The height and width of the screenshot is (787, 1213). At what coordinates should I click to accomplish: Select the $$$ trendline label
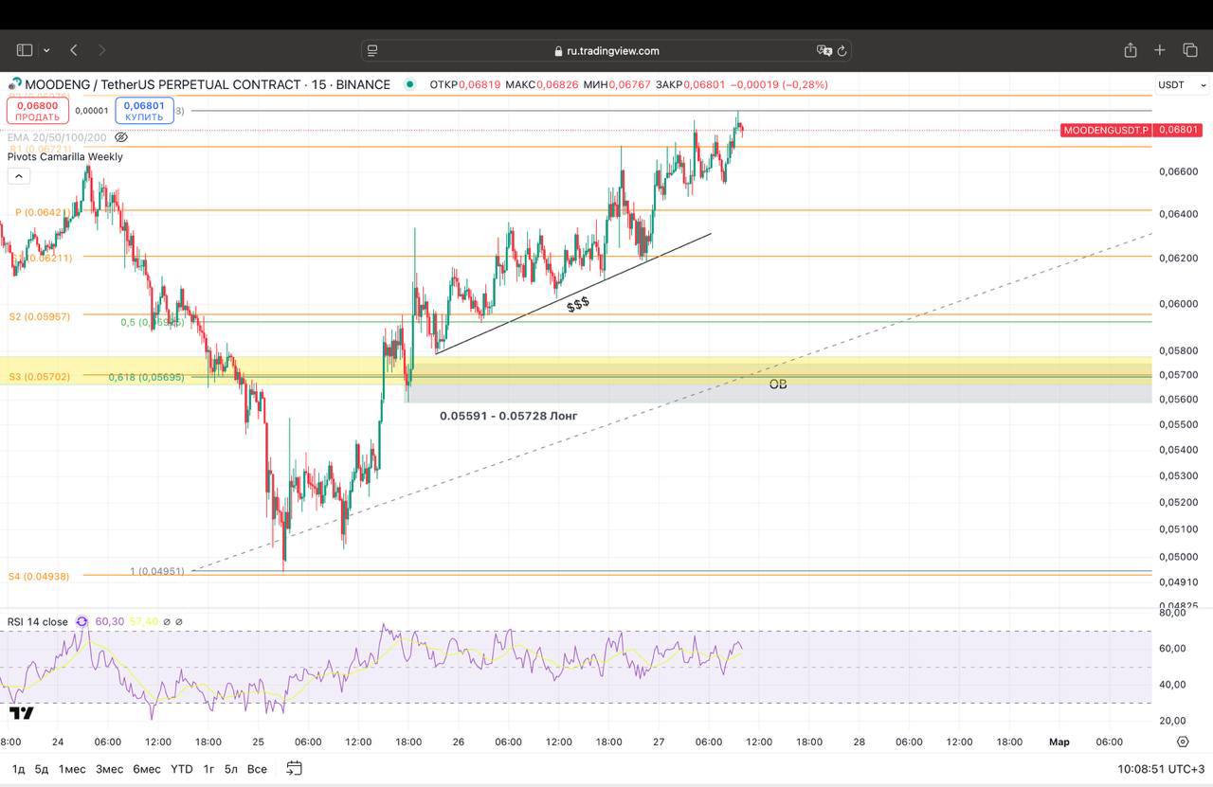(578, 304)
